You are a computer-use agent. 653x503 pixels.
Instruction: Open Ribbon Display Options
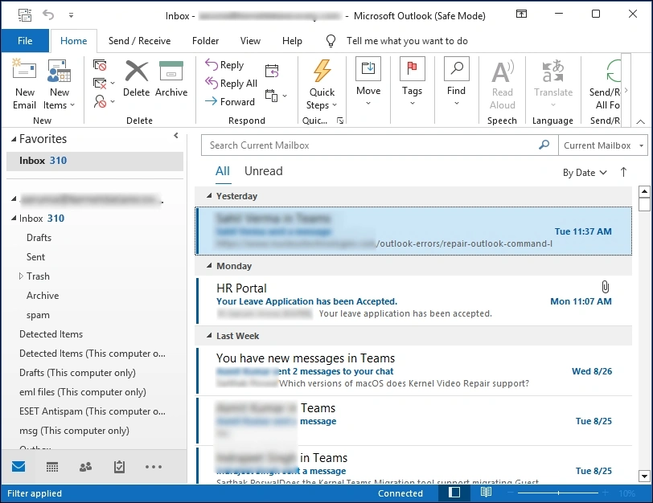[x=521, y=14]
